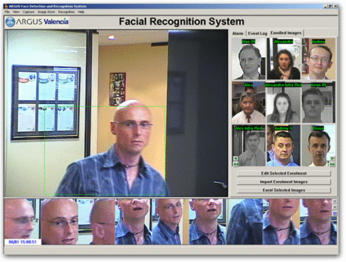346x262 pixels.
Task: Click Enrol Selected Images button
Action: coord(284,190)
